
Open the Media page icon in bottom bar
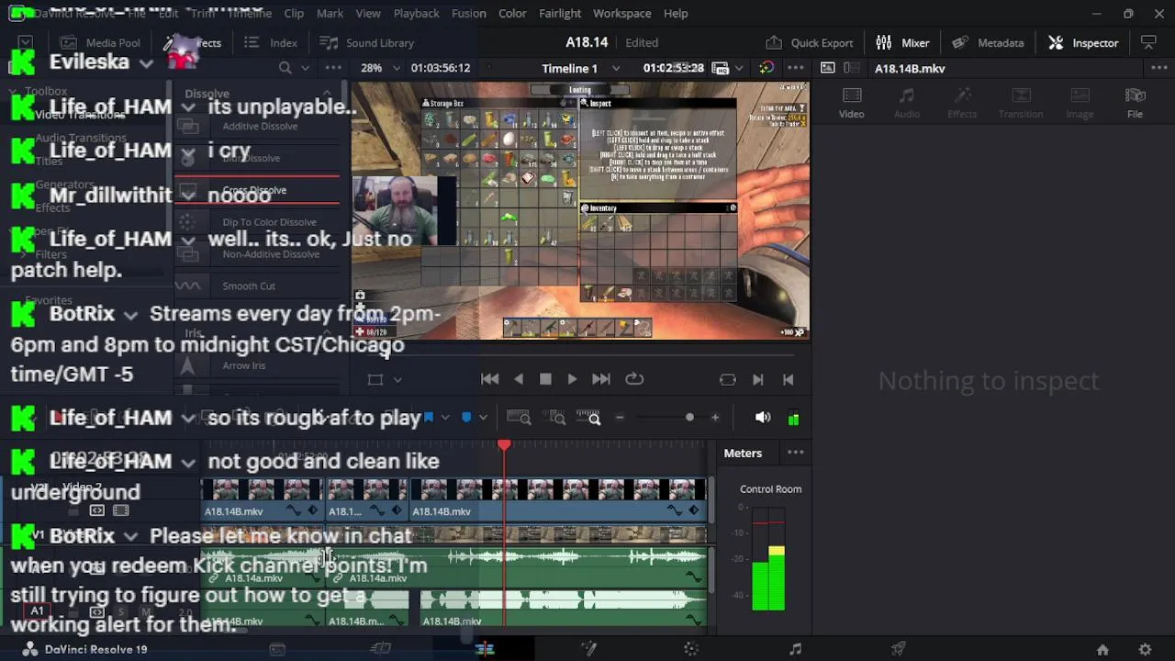[276, 649]
